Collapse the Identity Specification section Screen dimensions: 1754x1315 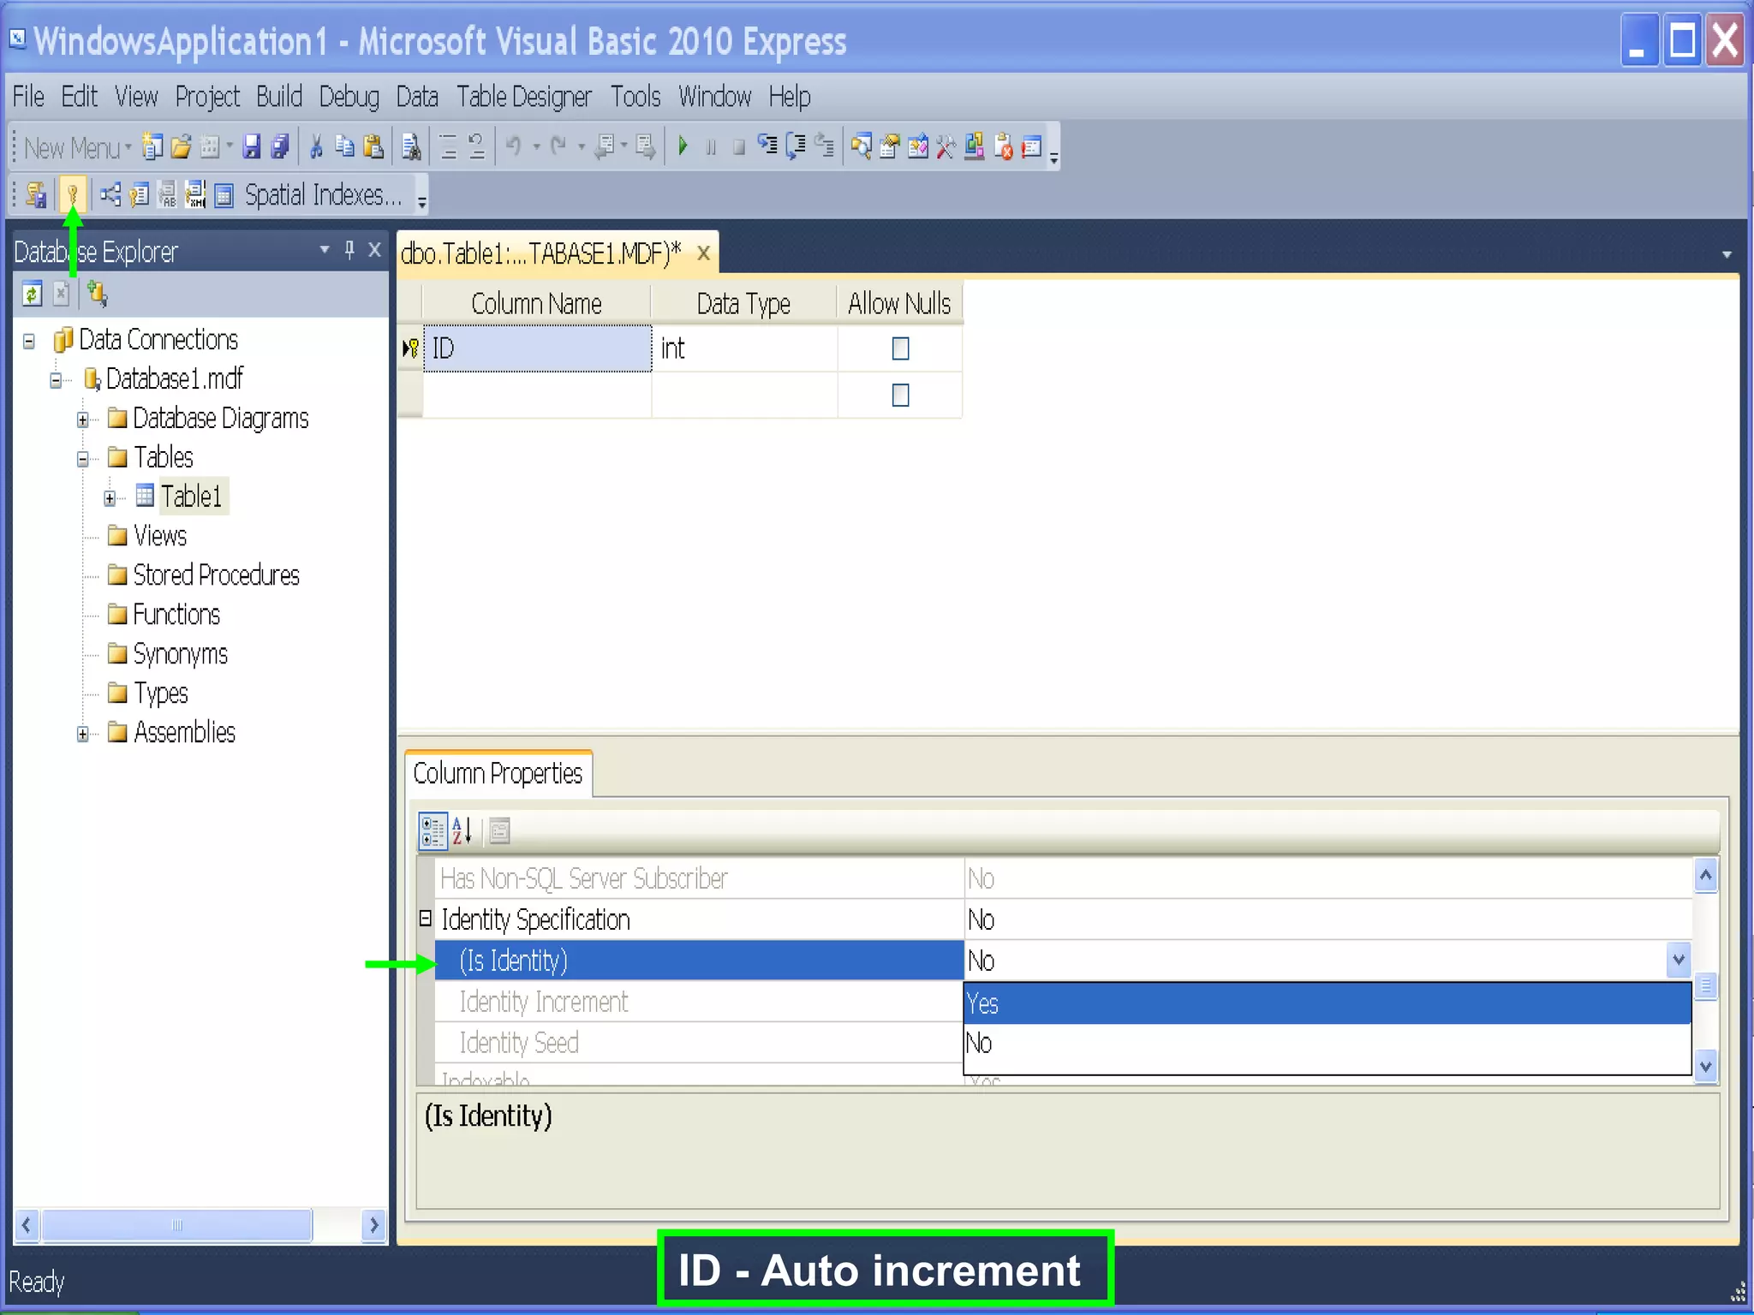pos(426,919)
